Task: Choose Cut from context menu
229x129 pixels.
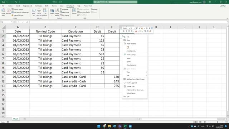Action: point(135,37)
